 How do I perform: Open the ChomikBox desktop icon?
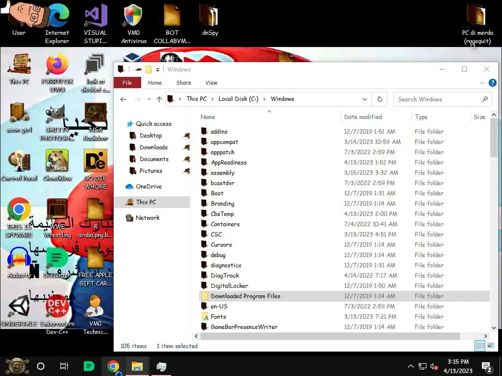57,166
